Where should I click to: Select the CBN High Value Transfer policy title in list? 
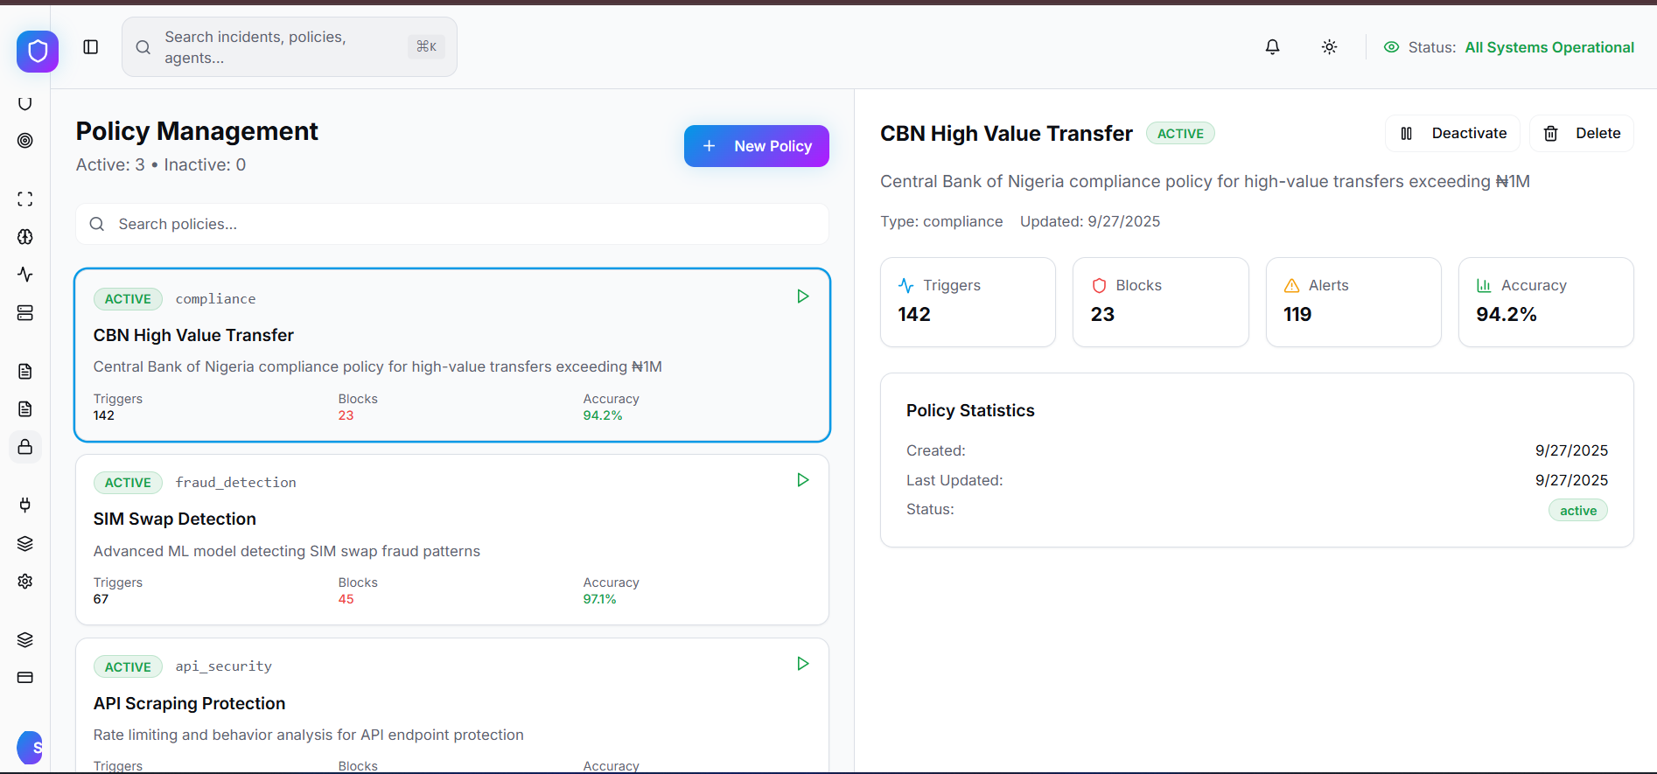(193, 336)
